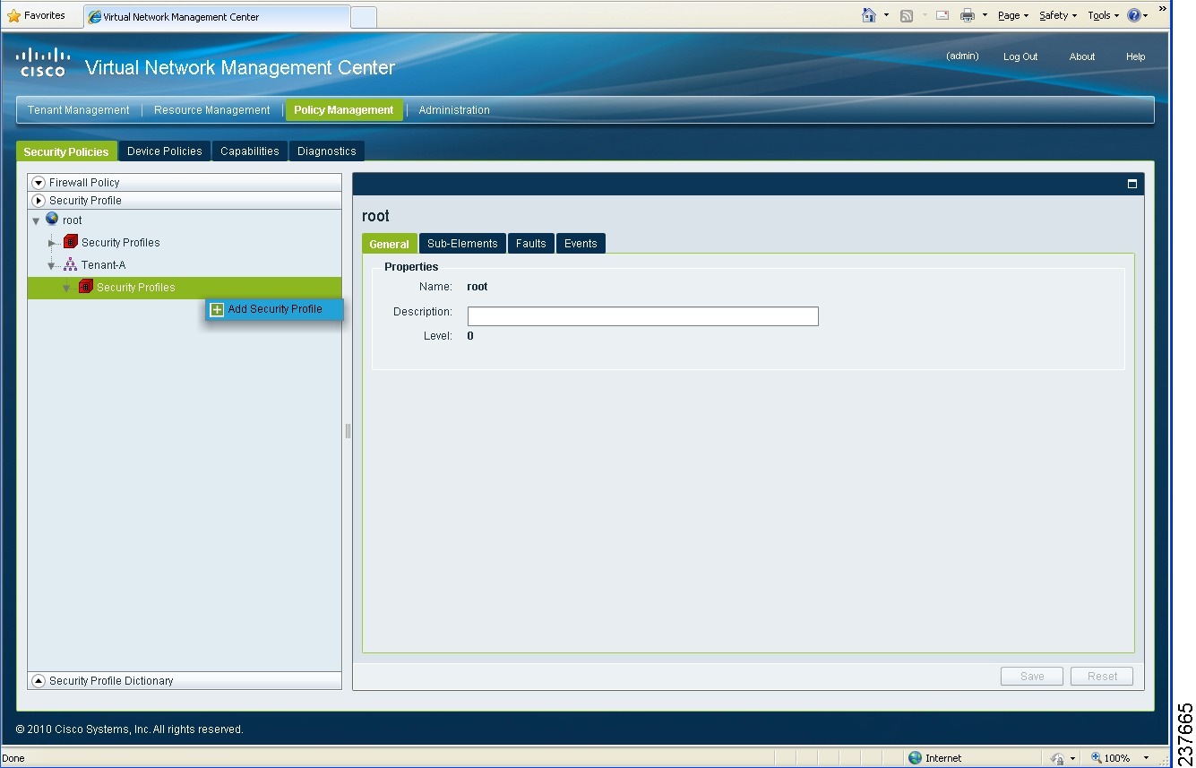Click inside the Description input field
1196x768 pixels.
641,315
